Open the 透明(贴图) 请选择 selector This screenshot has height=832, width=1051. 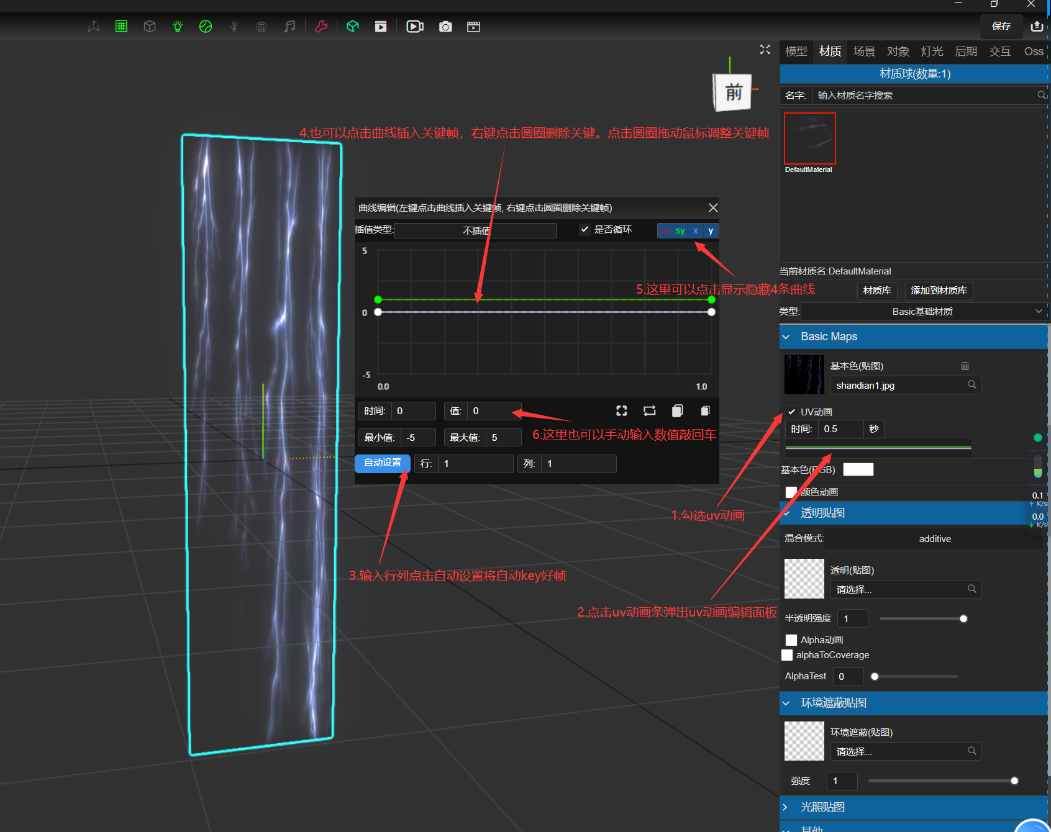tap(906, 589)
